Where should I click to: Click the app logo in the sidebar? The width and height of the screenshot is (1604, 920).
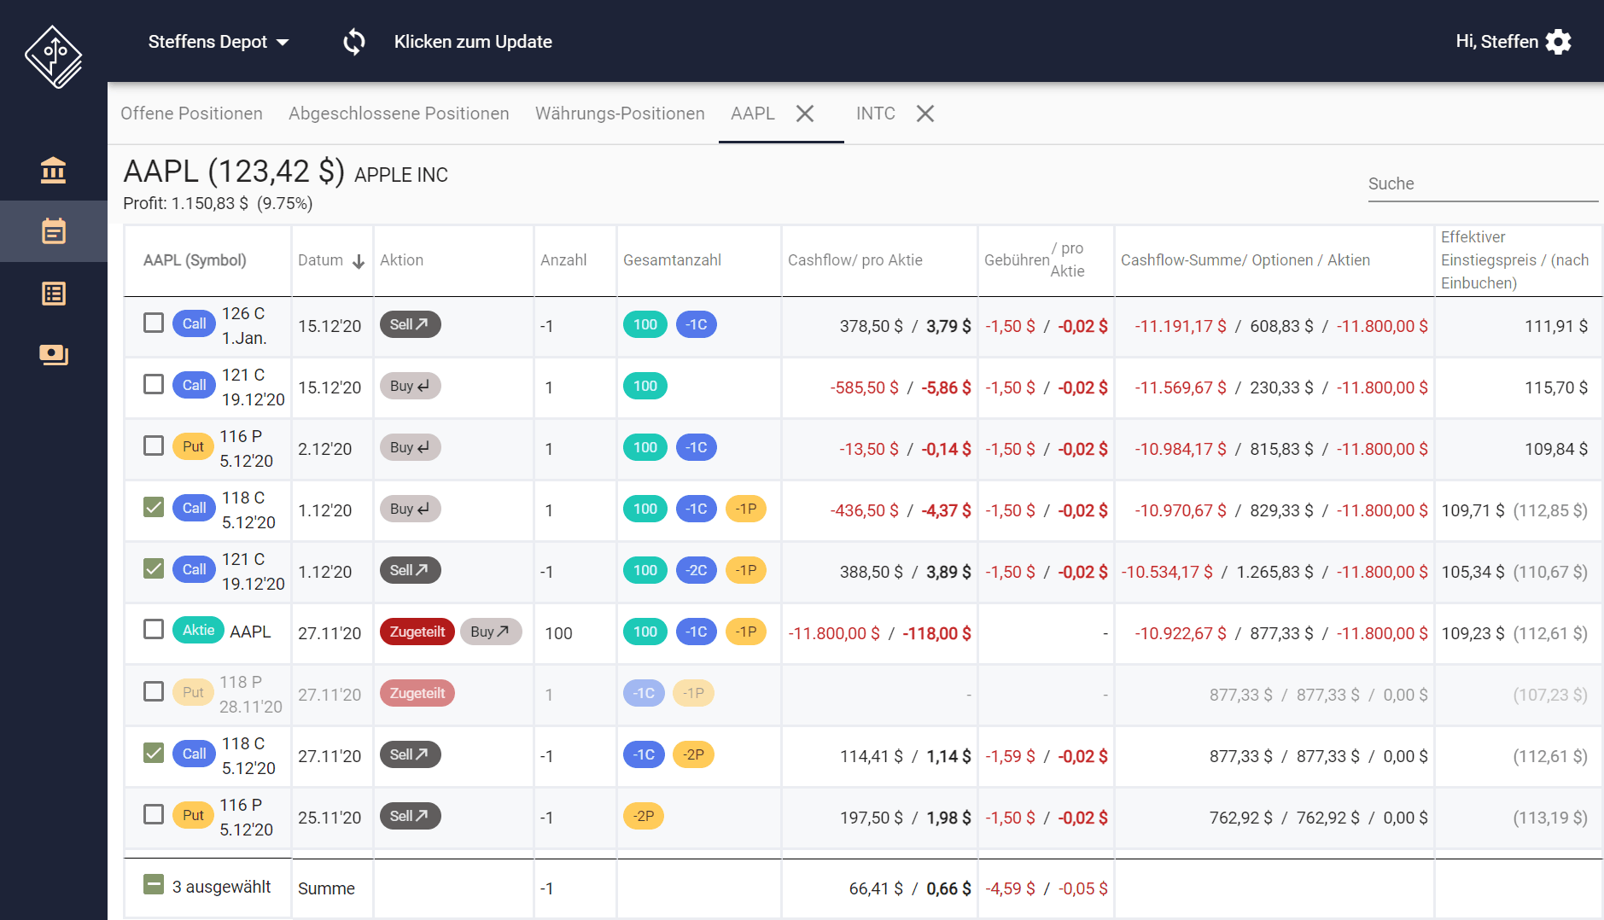[x=53, y=57]
